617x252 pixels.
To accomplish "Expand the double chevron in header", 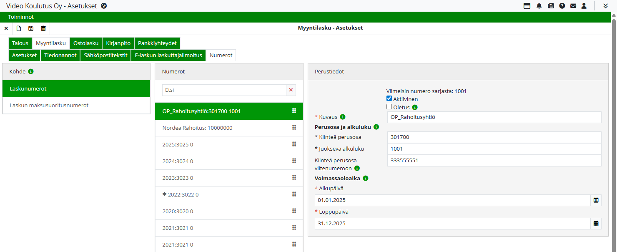I will click(x=606, y=6).
